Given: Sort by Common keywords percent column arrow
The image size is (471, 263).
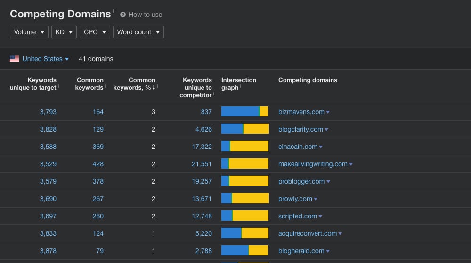Looking at the screenshot, I should tap(154, 87).
